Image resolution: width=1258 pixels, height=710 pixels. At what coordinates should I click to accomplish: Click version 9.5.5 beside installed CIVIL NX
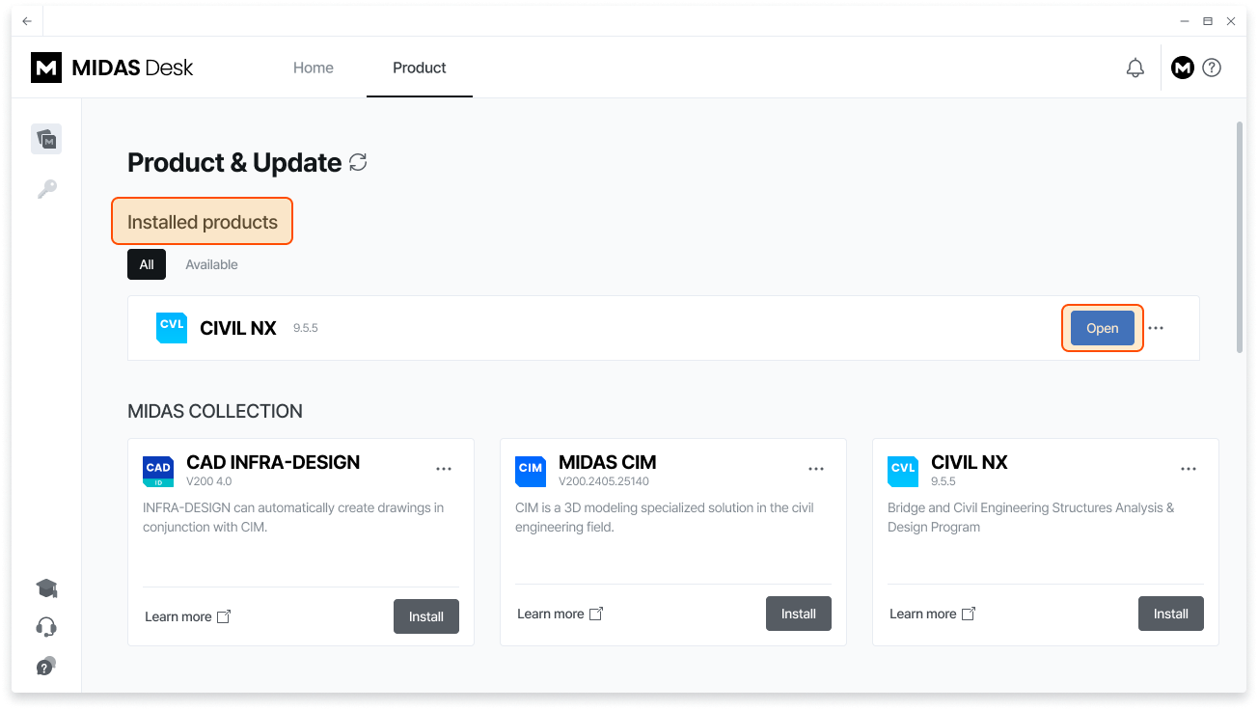click(306, 328)
